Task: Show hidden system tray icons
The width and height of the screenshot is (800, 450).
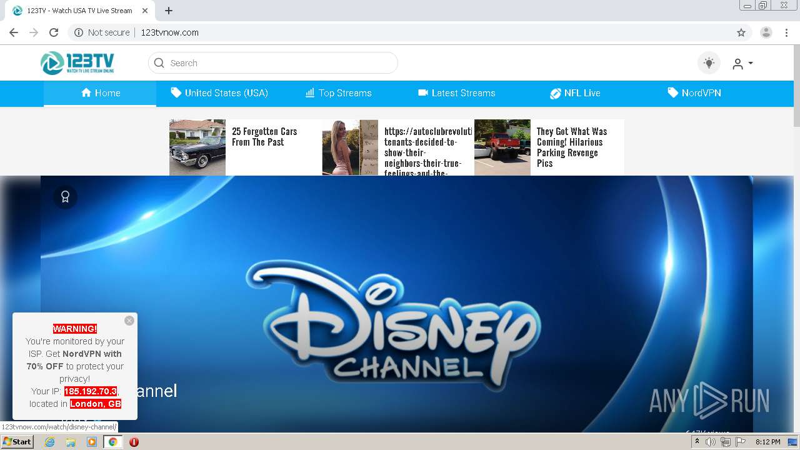Action: click(x=697, y=442)
